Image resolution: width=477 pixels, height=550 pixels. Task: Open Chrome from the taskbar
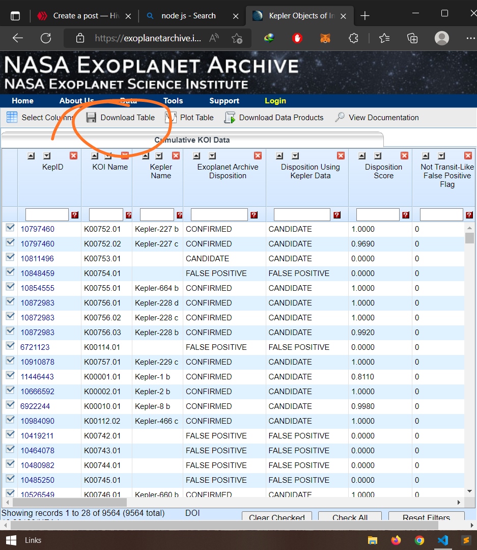coord(419,540)
